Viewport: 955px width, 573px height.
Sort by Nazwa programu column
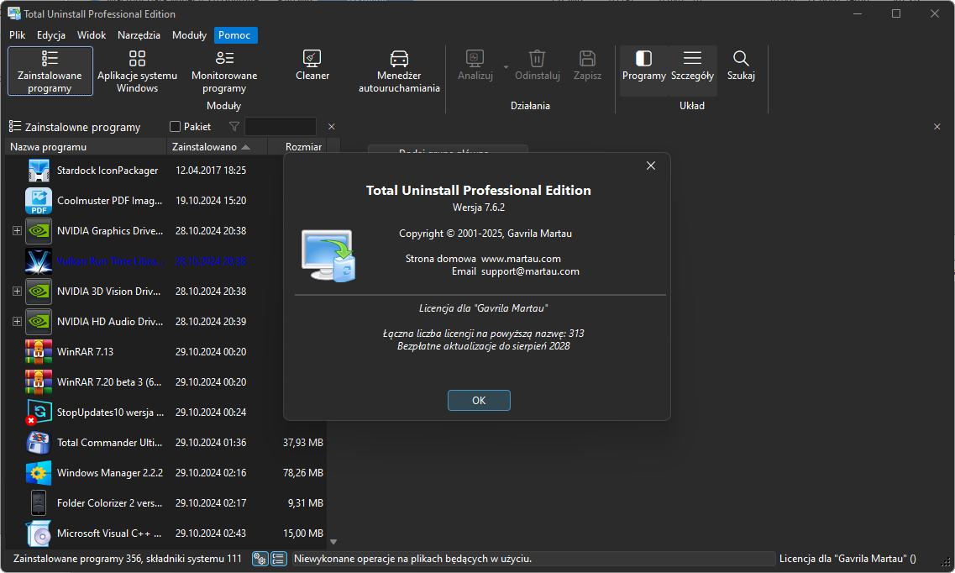[x=86, y=147]
